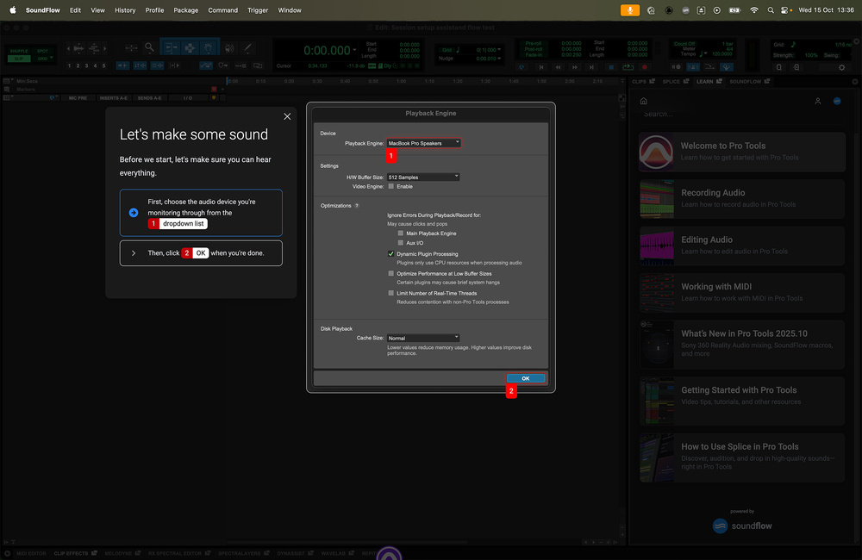Open the Trigger menu in the menu bar
The image size is (862, 560).
point(257,10)
